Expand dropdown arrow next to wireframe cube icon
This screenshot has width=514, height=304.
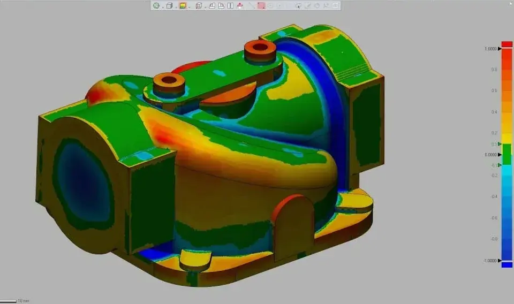pyautogui.click(x=206, y=7)
